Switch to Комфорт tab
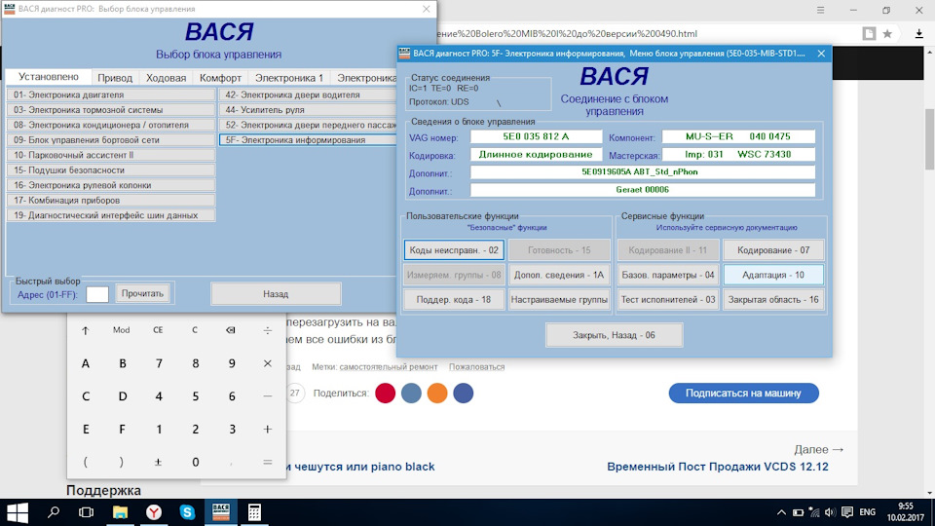 click(220, 78)
